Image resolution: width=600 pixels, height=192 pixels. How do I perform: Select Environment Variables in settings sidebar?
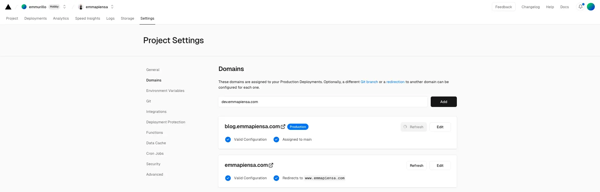(x=165, y=91)
